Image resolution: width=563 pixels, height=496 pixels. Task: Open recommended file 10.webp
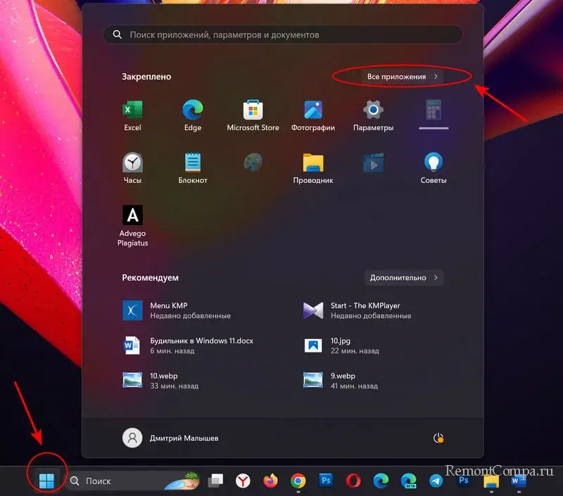pos(160,381)
